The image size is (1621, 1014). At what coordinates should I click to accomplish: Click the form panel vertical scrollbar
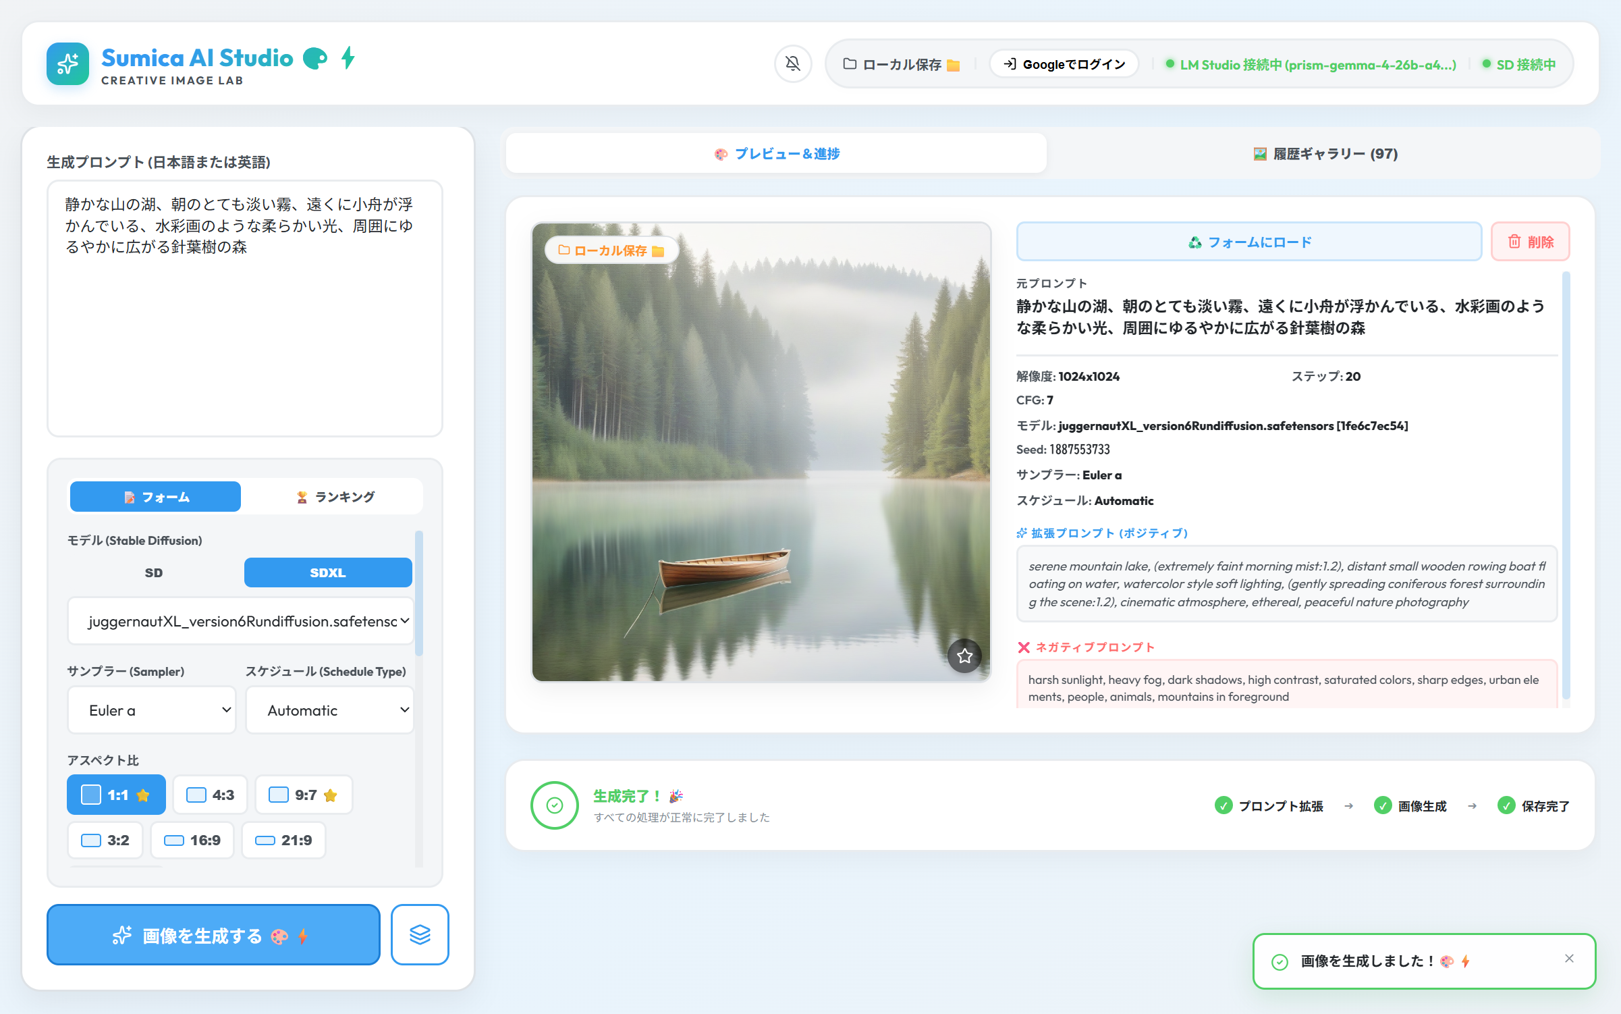(x=419, y=593)
